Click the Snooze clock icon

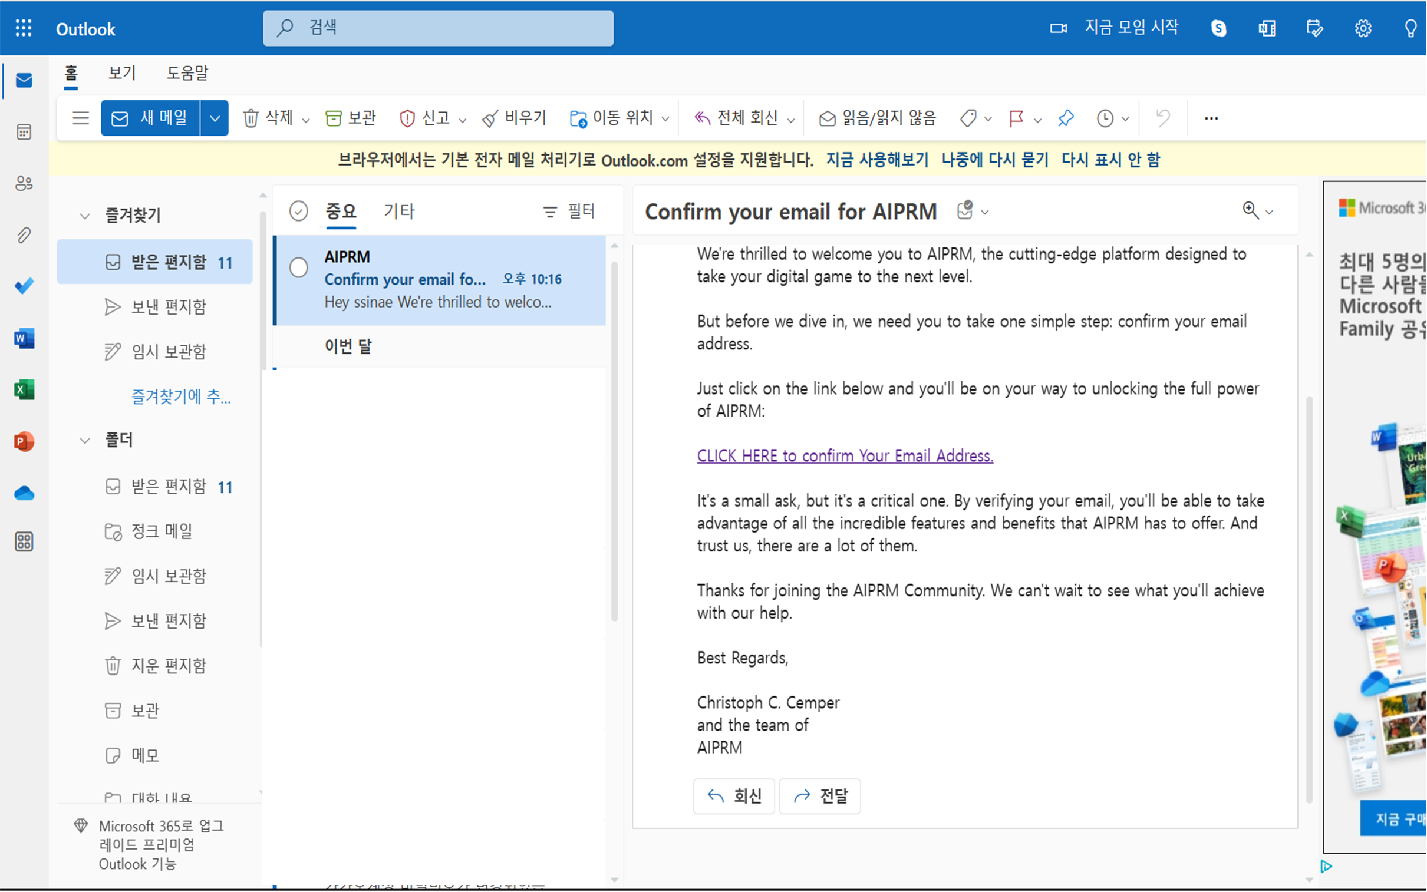pyautogui.click(x=1106, y=118)
